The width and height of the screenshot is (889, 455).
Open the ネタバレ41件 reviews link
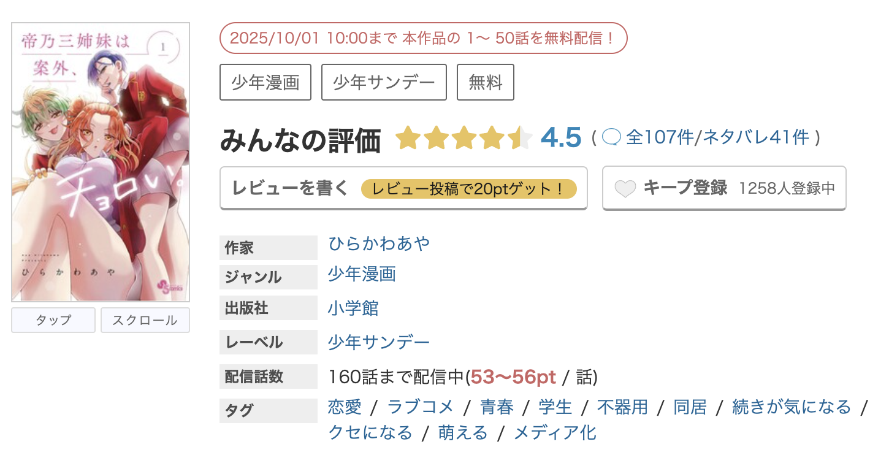pos(755,137)
